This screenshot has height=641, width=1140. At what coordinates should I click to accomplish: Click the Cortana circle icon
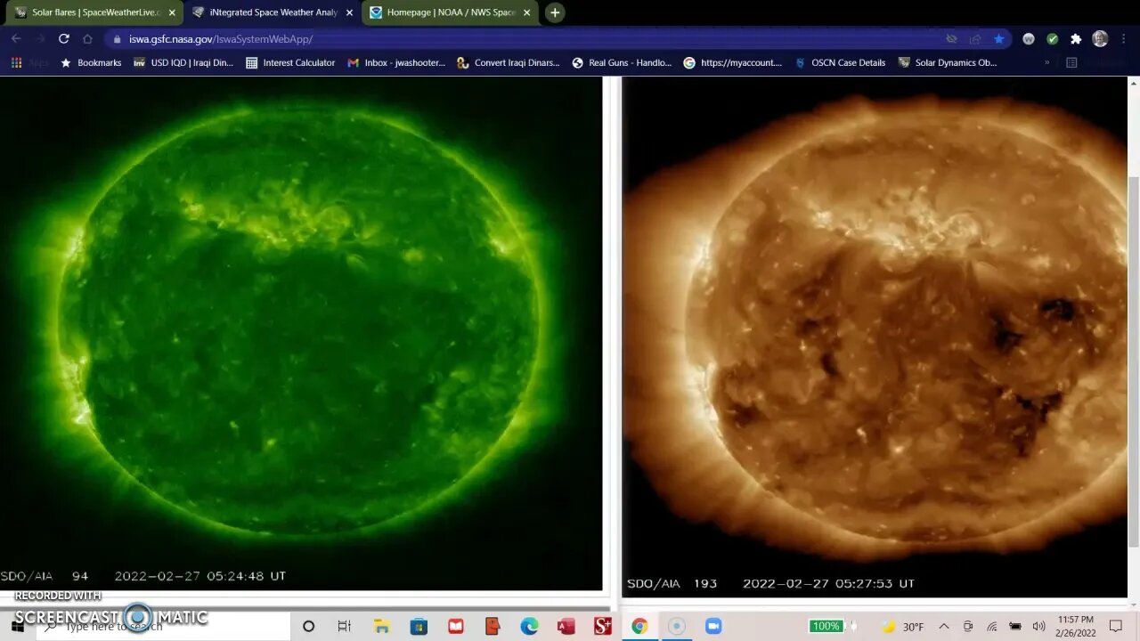tap(308, 626)
